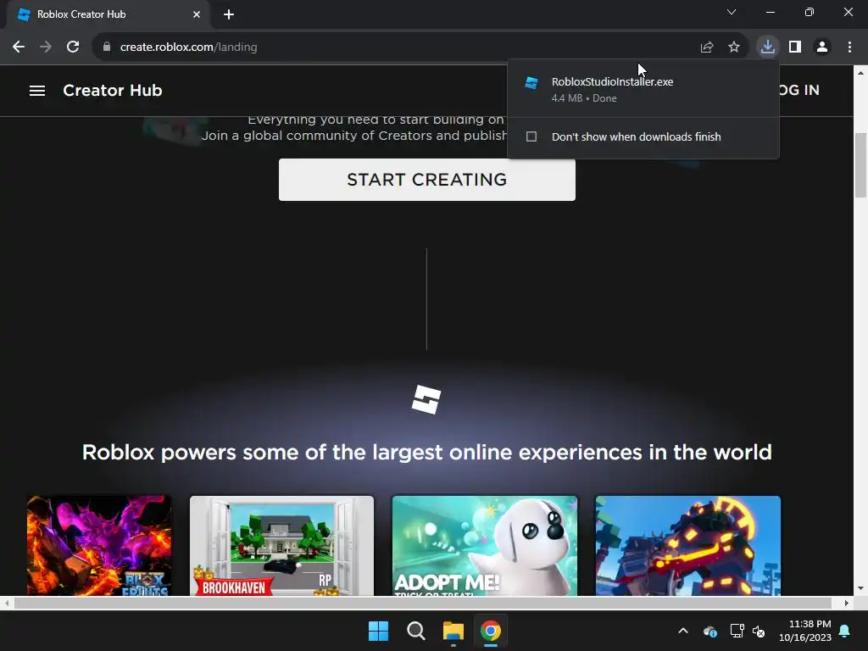Image resolution: width=868 pixels, height=651 pixels.
Task: Open Chrome's three-dot menu
Action: pyautogui.click(x=849, y=47)
